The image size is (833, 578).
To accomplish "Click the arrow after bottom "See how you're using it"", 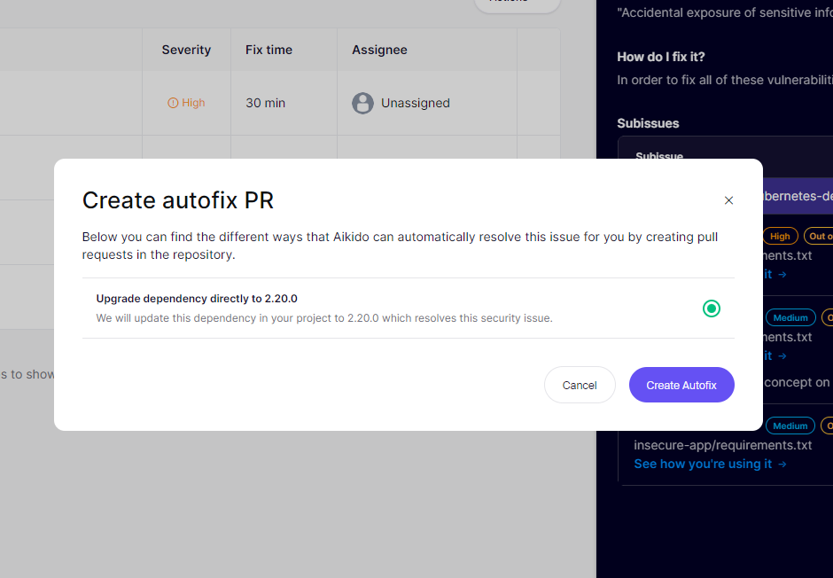I will (x=782, y=464).
